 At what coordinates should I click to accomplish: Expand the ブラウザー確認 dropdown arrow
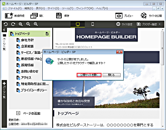(160, 24)
